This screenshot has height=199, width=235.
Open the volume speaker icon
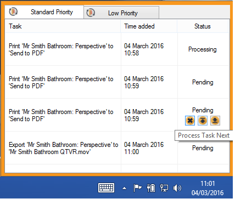(177, 188)
